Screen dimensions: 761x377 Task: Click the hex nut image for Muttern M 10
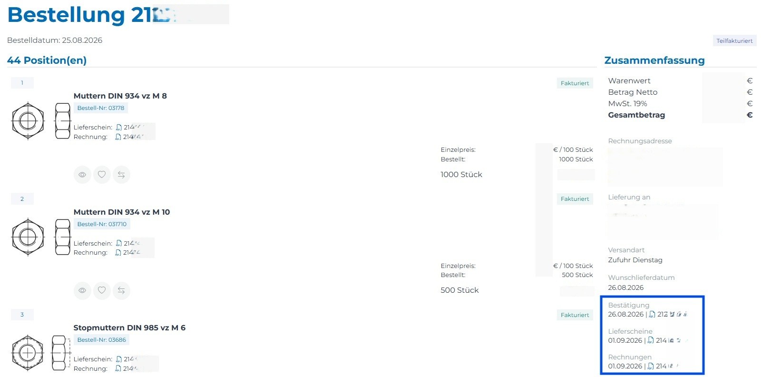pos(41,237)
